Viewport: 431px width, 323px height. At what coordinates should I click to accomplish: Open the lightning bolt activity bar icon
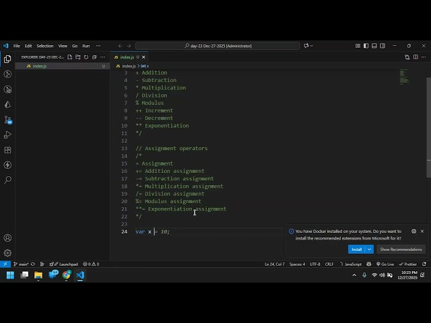click(7, 165)
